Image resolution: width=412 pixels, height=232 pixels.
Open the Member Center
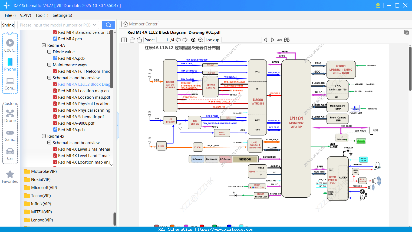click(x=140, y=24)
